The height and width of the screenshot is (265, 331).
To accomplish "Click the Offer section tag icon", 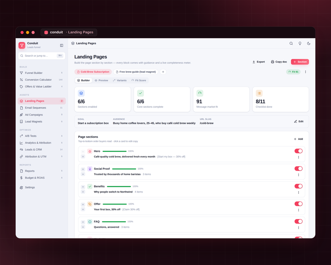I will [x=90, y=204].
